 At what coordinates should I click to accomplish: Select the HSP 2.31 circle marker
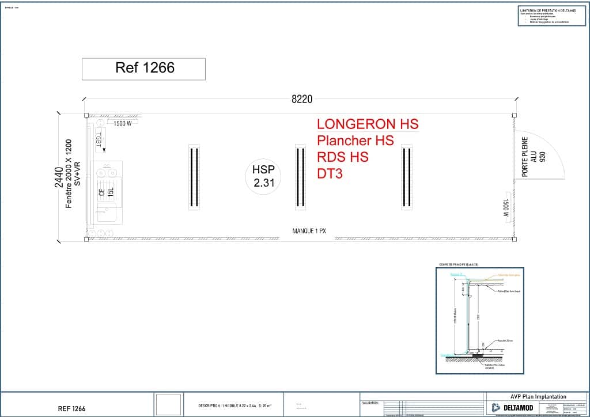click(x=264, y=176)
